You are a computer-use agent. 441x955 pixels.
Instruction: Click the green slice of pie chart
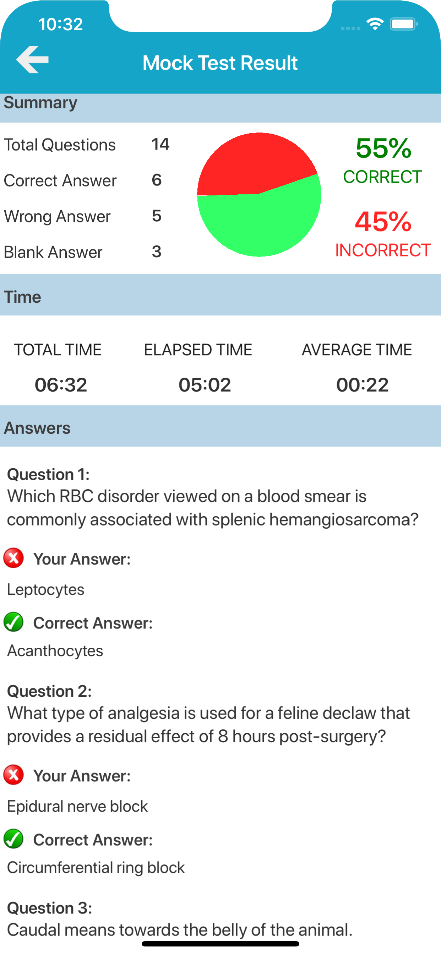pyautogui.click(x=260, y=222)
